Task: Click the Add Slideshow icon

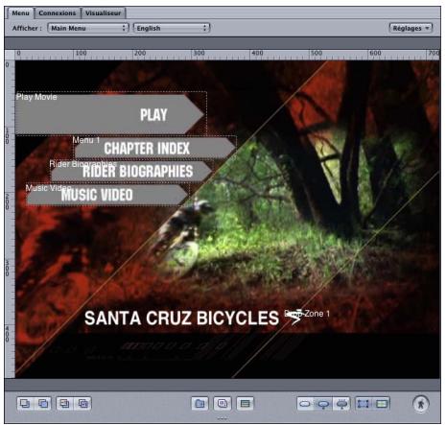Action: coord(223,404)
